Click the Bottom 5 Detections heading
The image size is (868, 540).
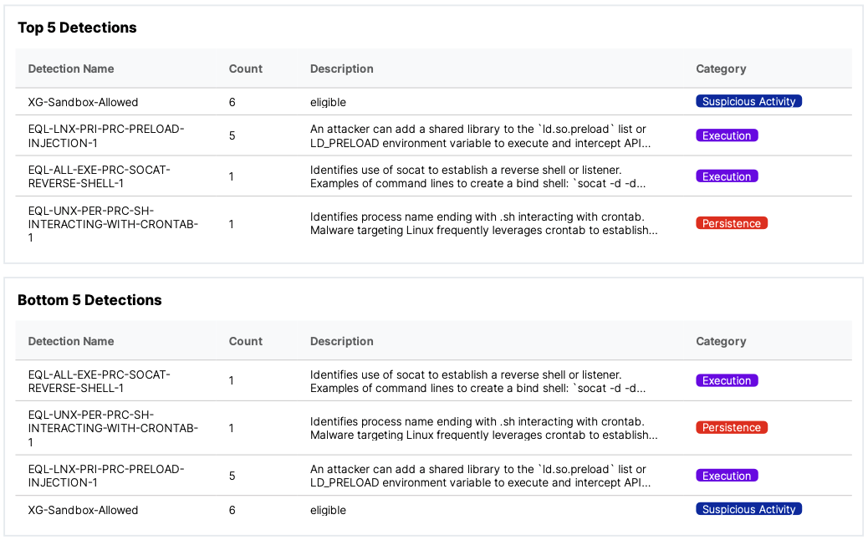point(89,300)
